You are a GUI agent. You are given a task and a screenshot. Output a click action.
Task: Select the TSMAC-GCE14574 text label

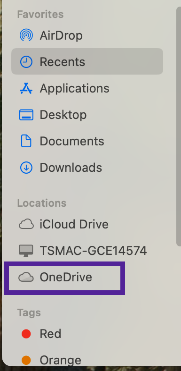click(x=94, y=251)
